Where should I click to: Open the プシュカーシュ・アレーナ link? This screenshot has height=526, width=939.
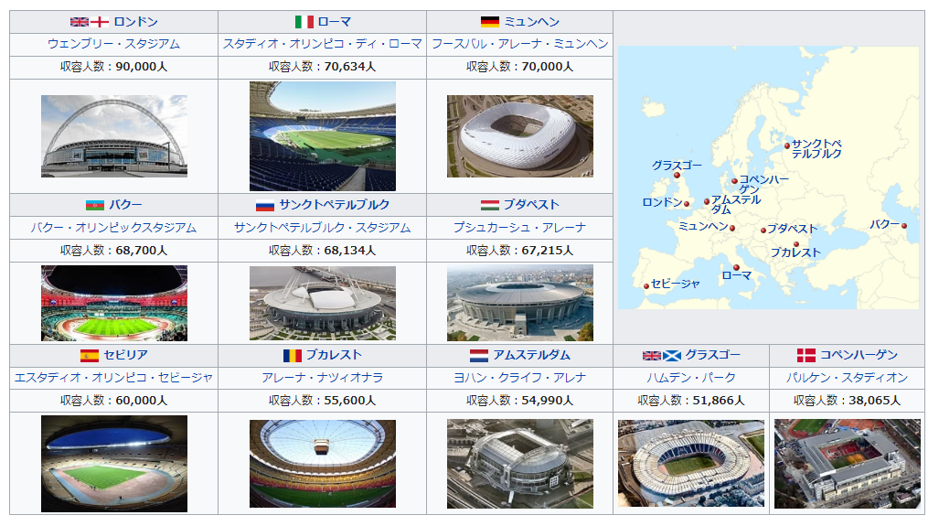520,229
